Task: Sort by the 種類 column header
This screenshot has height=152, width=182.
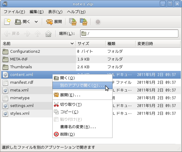Action: coord(121,44)
